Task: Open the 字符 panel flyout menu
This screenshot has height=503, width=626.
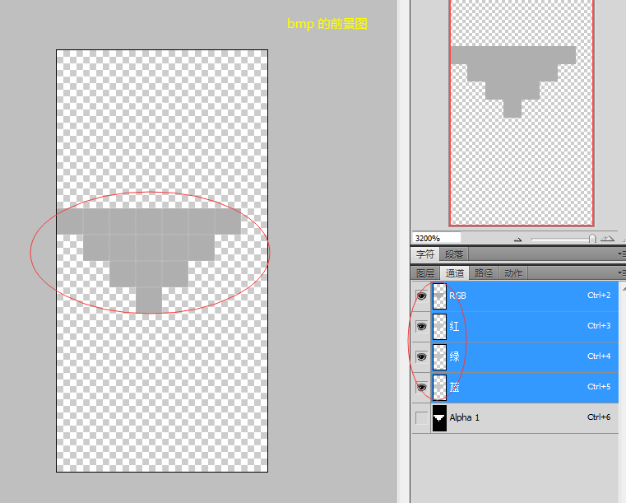Action: tap(622, 254)
